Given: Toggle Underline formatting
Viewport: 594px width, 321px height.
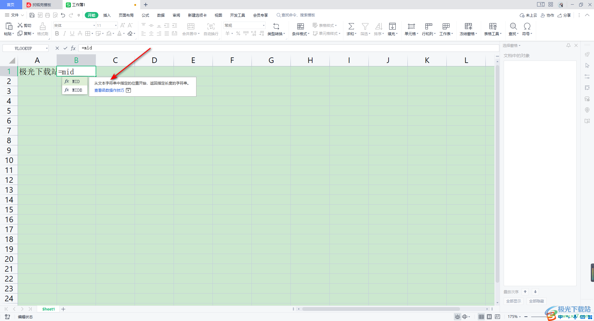Looking at the screenshot, I should [72, 33].
